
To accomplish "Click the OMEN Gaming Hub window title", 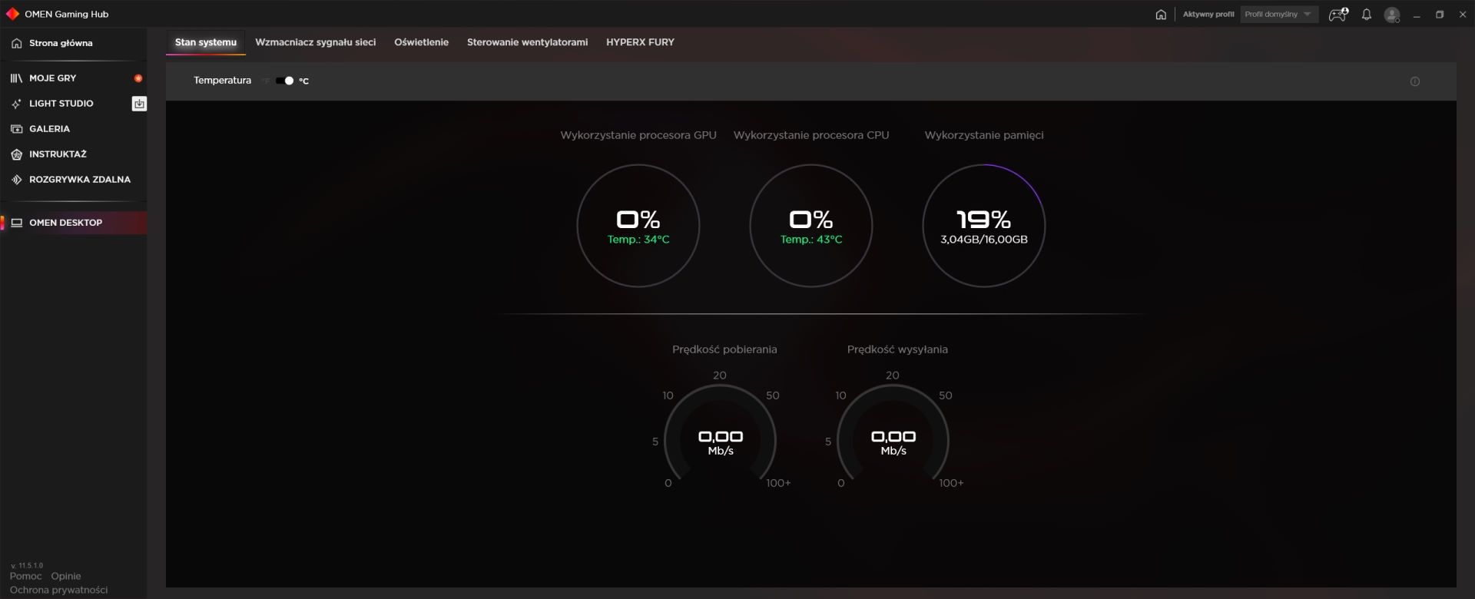I will pos(67,14).
